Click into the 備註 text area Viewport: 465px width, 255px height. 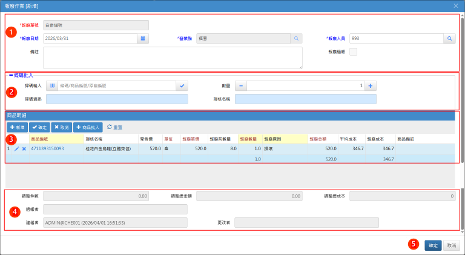click(x=173, y=58)
